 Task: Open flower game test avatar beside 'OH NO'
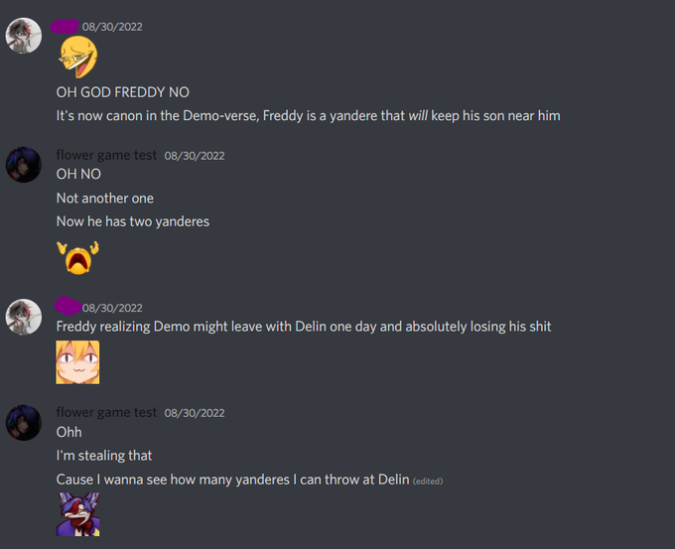coord(23,165)
